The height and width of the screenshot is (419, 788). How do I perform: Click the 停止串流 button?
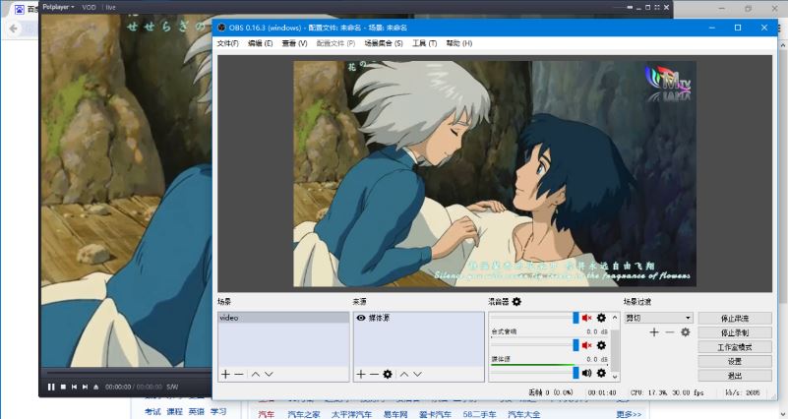[734, 319]
